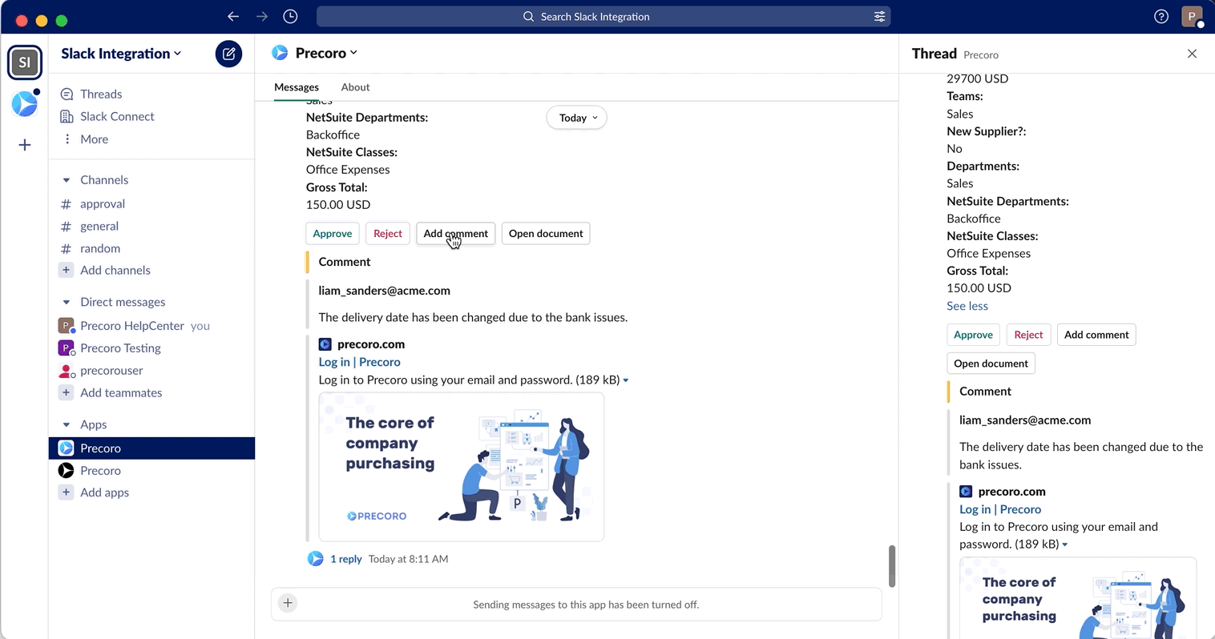1215x639 pixels.
Task: Click the search Slack Integration field
Action: (603, 16)
